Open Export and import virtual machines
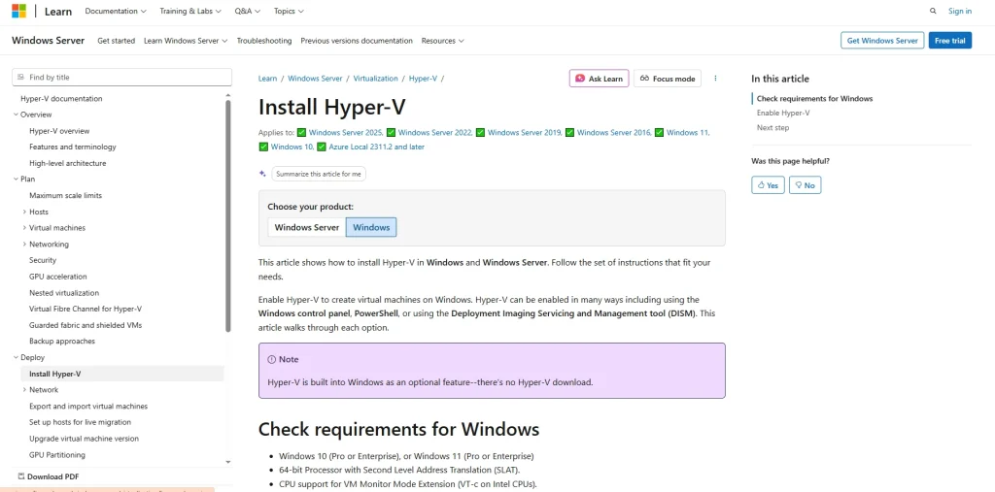The image size is (995, 492). click(88, 407)
